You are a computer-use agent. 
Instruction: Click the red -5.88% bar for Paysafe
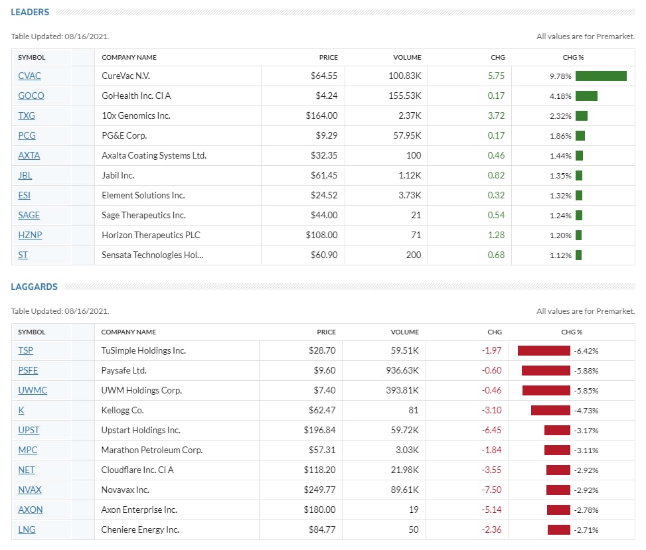pyautogui.click(x=546, y=370)
